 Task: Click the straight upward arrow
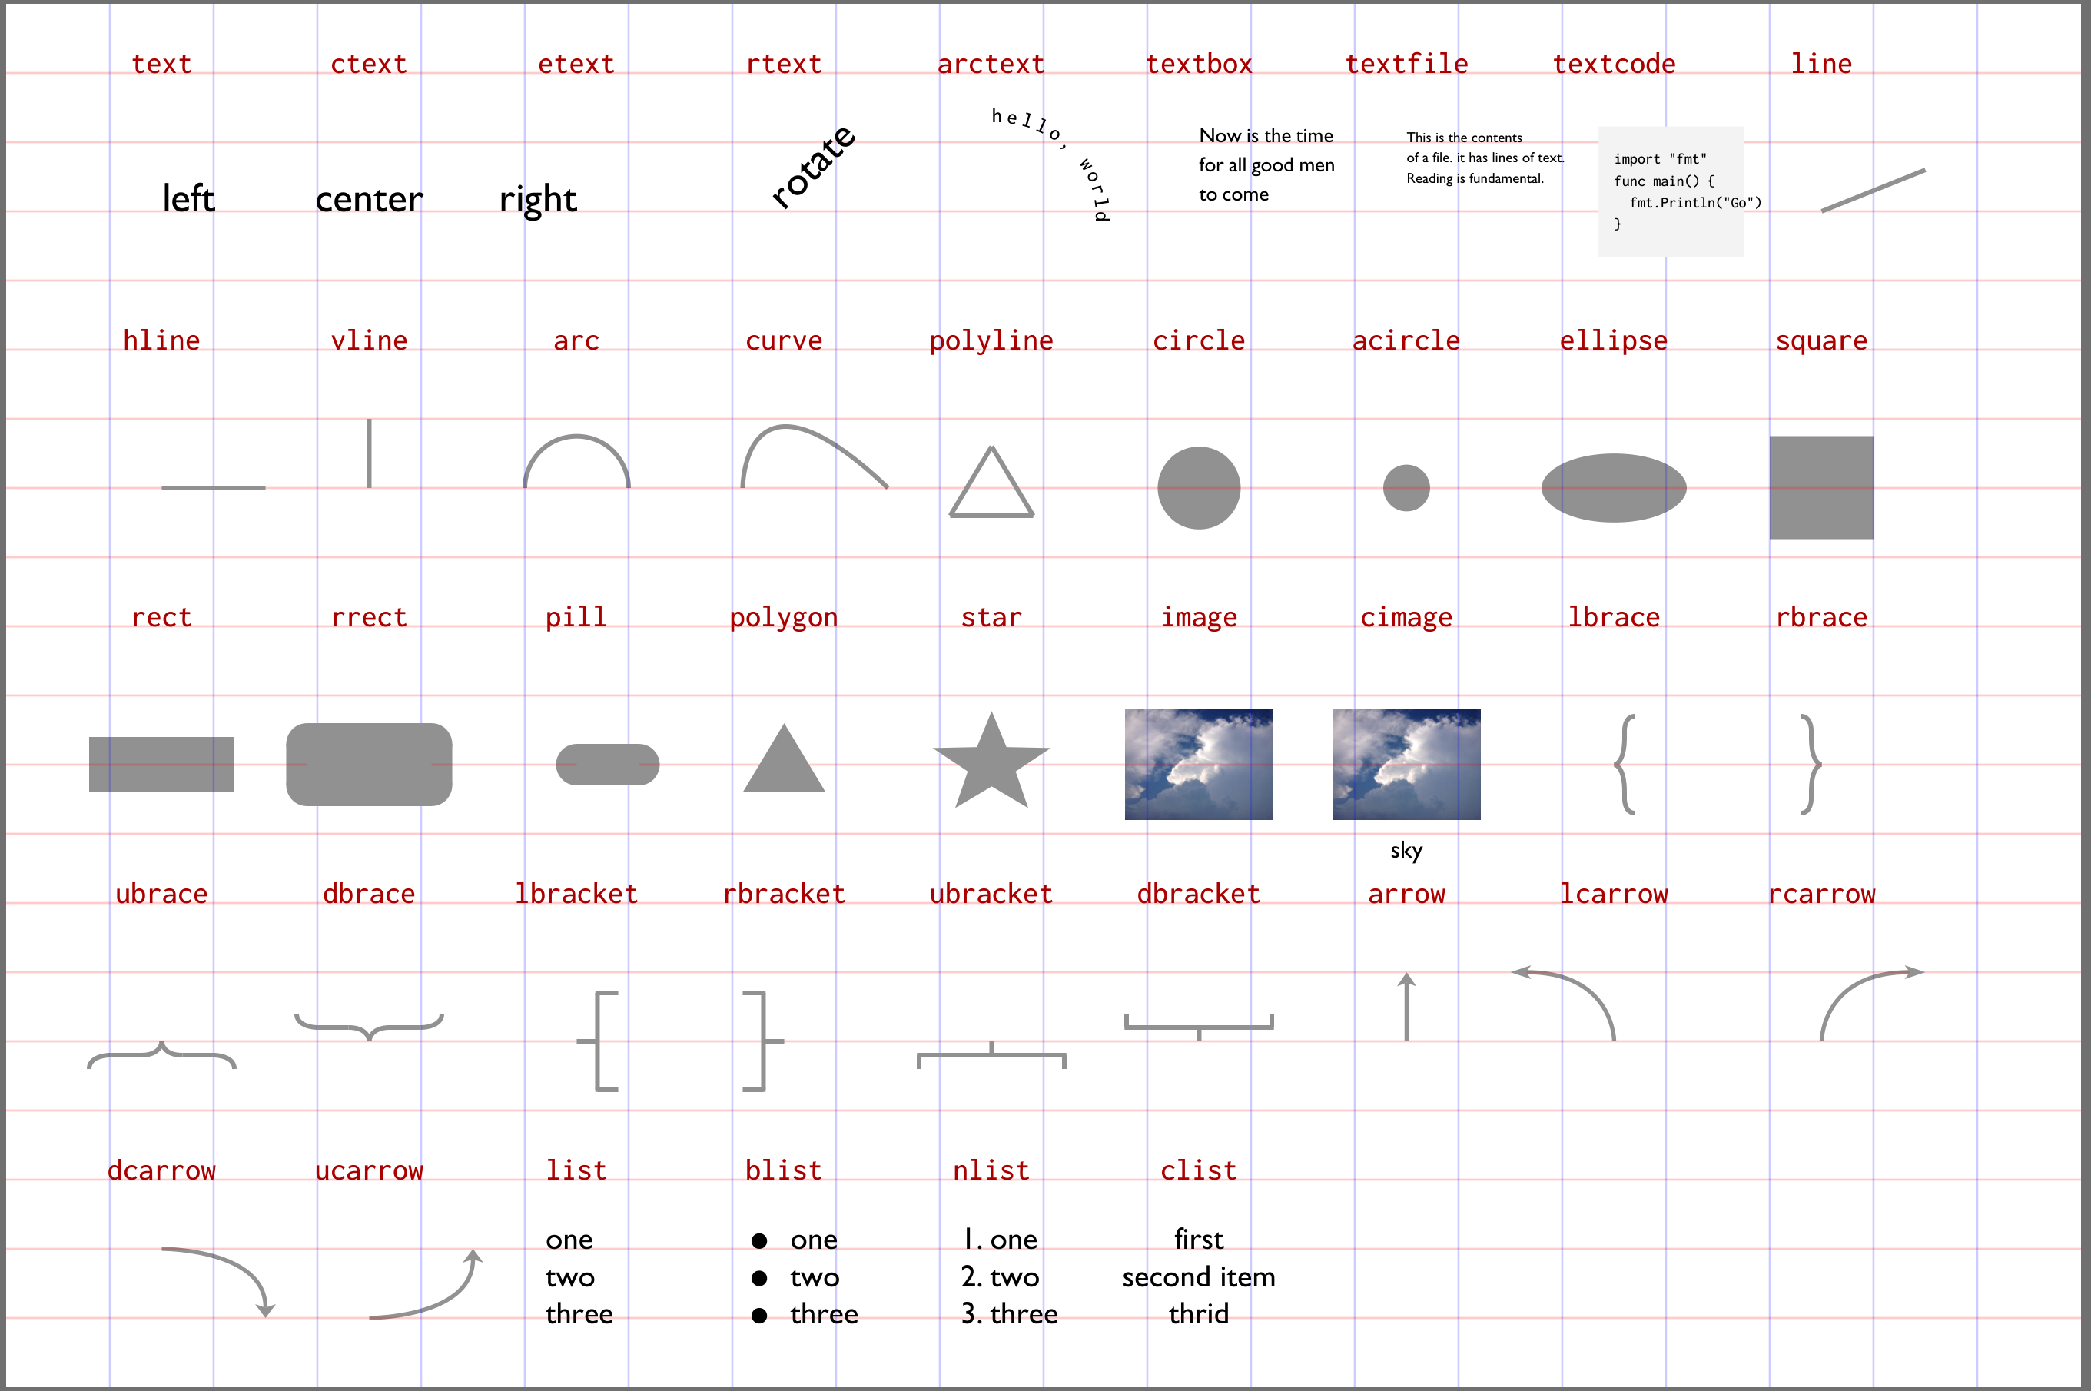(1406, 1007)
